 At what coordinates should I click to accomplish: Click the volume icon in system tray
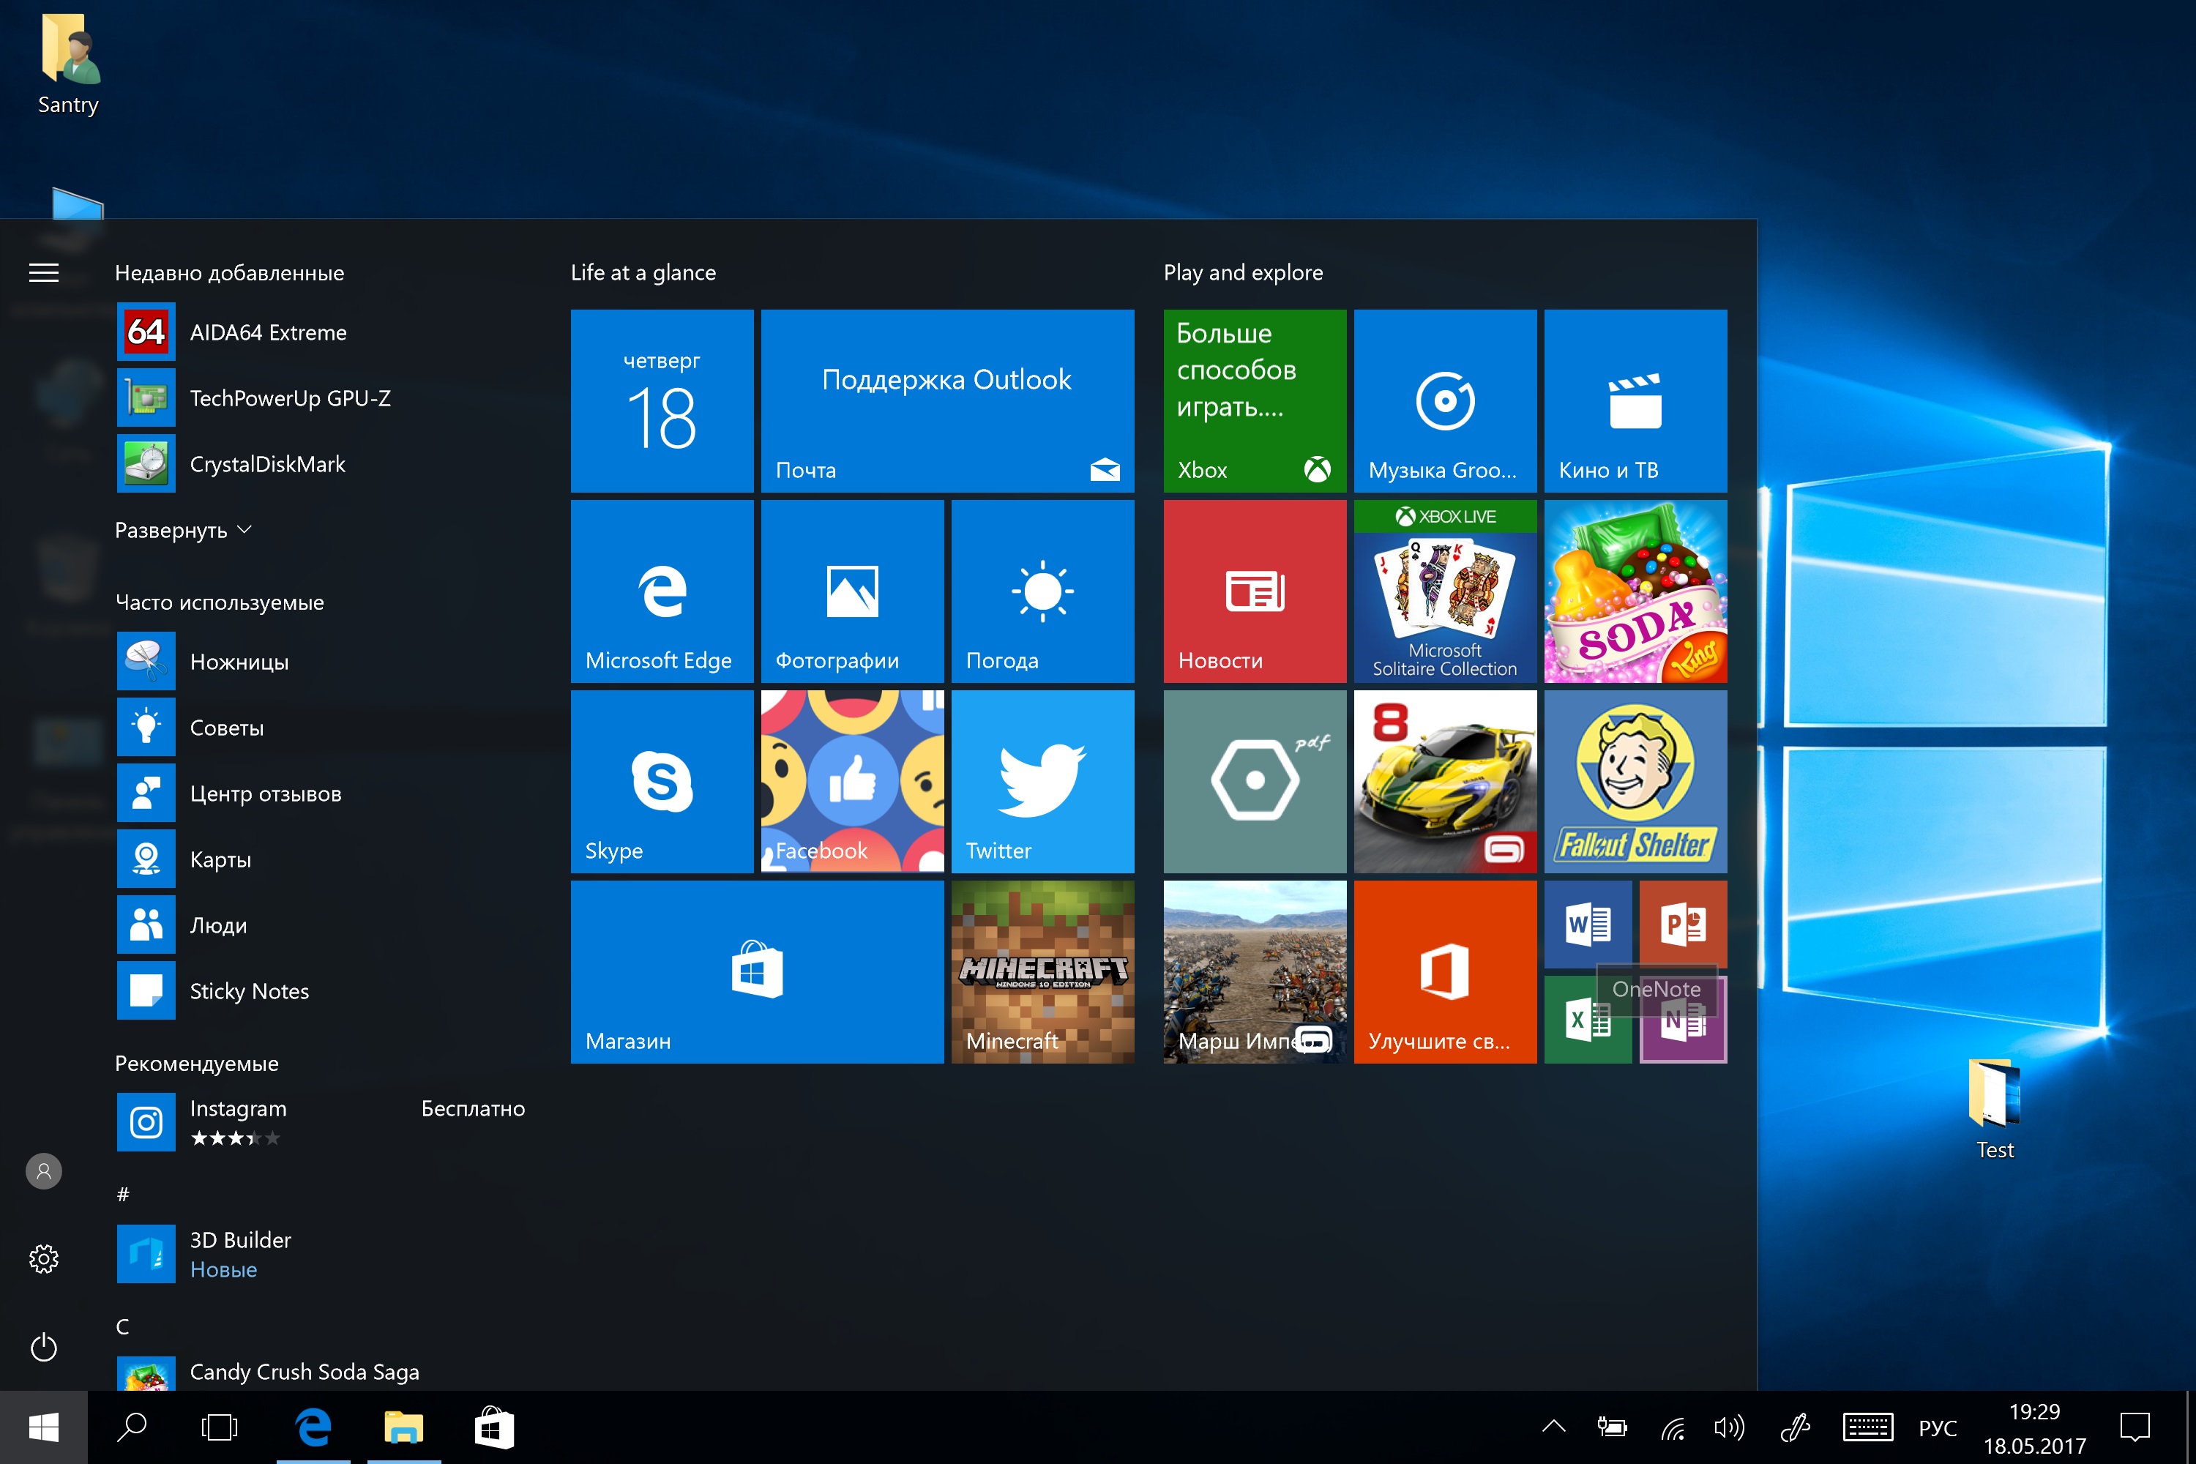click(1729, 1427)
